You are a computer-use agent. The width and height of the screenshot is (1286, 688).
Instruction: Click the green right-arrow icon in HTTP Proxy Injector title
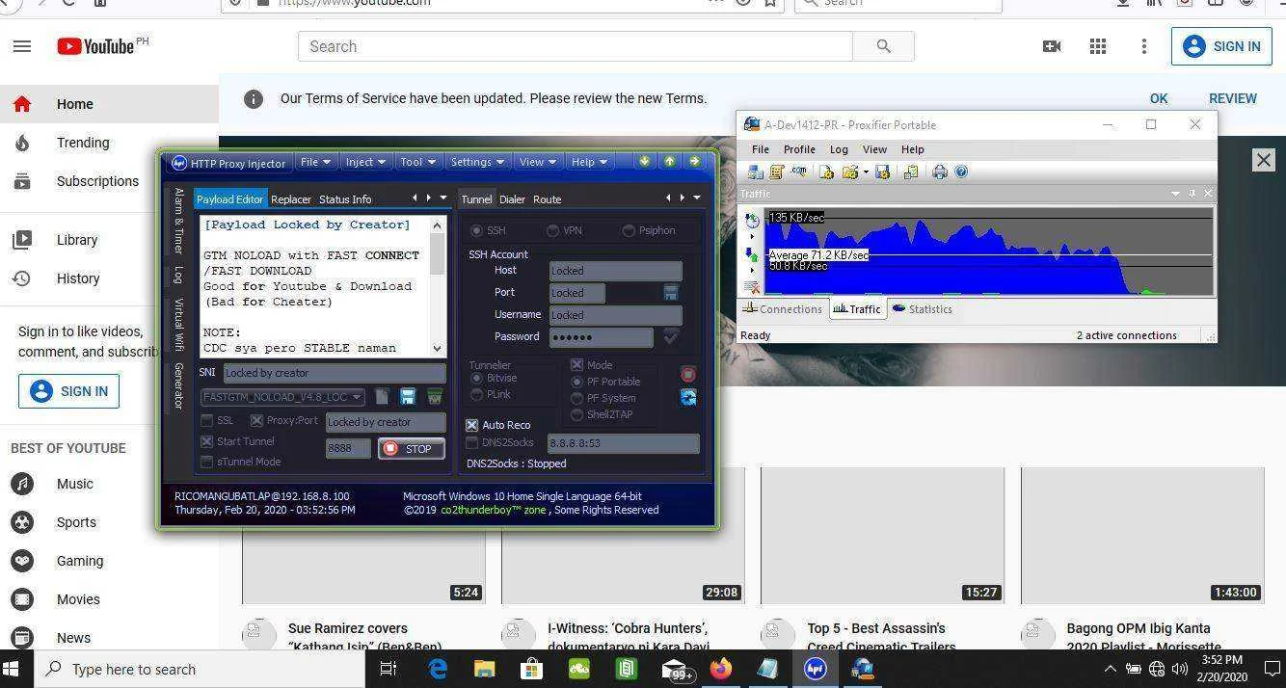(x=694, y=161)
